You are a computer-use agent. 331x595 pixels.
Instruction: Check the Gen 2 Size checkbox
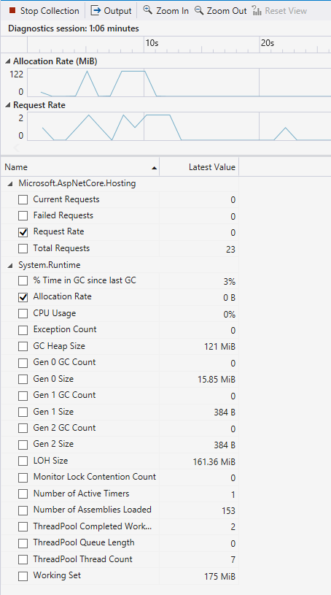click(23, 445)
